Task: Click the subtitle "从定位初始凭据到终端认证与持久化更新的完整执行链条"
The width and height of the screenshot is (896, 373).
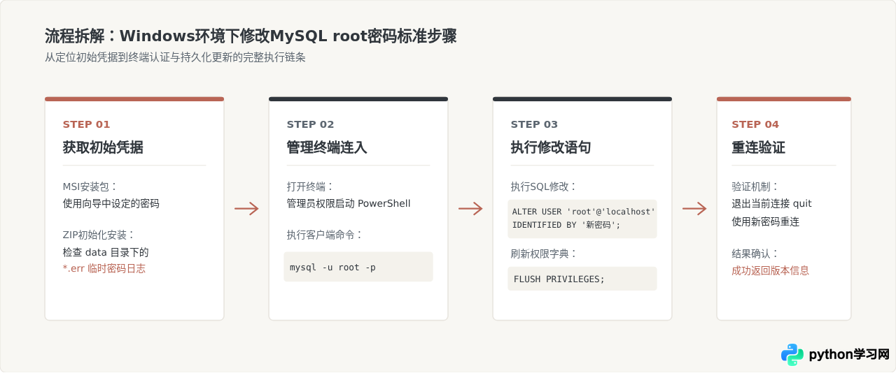Action: 175,58
